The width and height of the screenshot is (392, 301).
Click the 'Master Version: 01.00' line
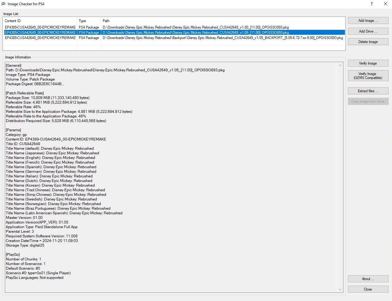(24, 218)
